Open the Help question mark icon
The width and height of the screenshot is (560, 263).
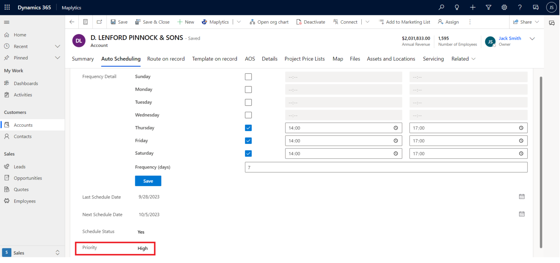pyautogui.click(x=520, y=7)
